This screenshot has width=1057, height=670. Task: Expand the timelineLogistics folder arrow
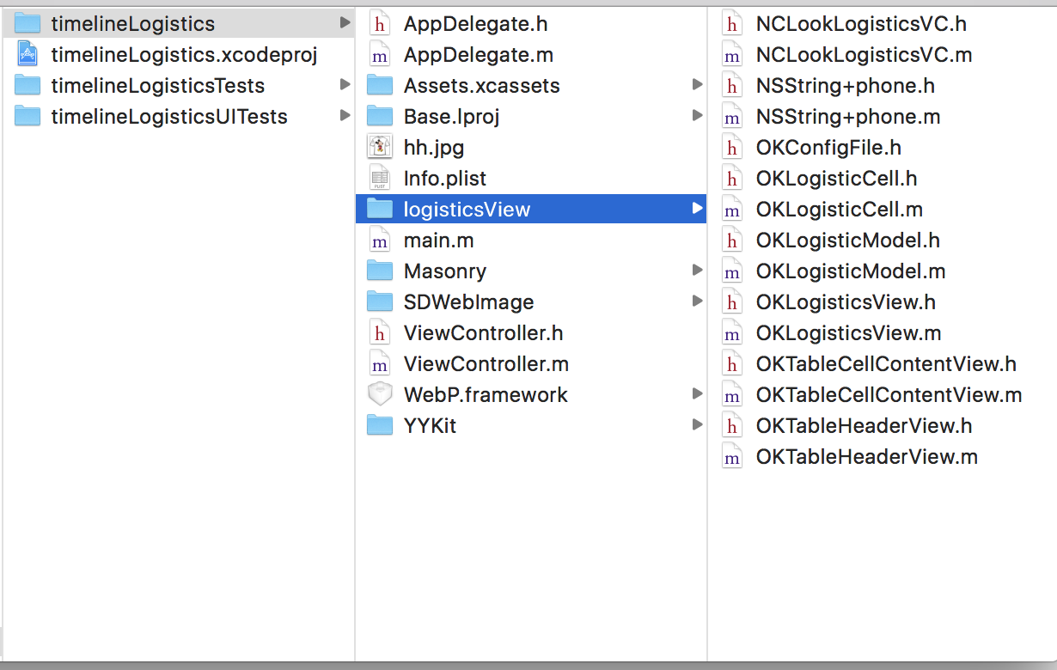(x=345, y=23)
